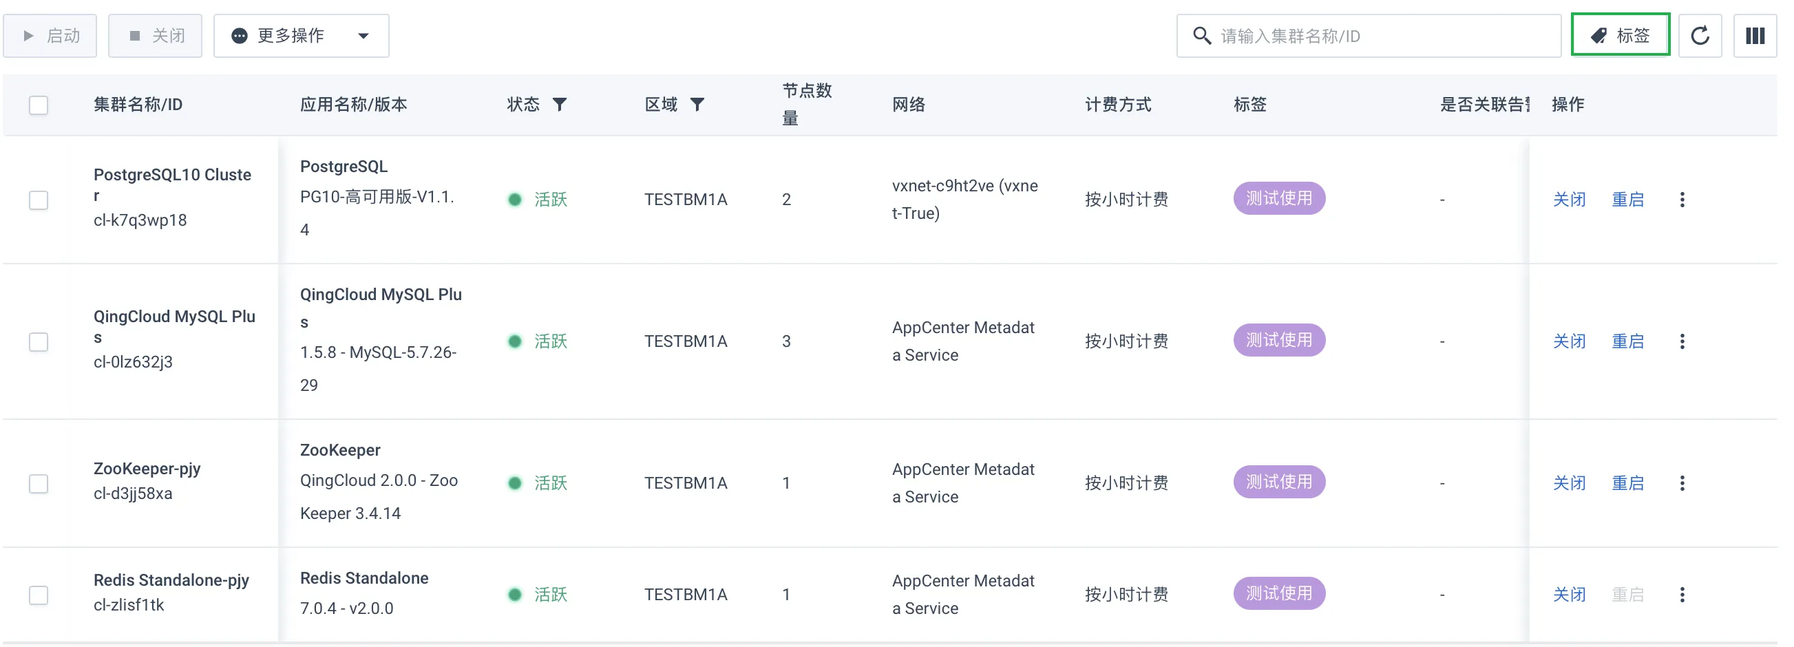The height and width of the screenshot is (647, 1794).
Task: Click PG10-高可用版-V1.1.4 version text
Action: point(377,213)
